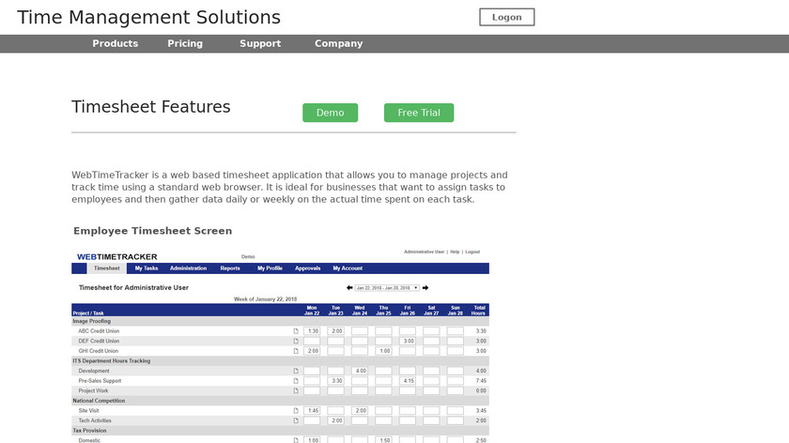Open the Approvals tab

click(307, 268)
